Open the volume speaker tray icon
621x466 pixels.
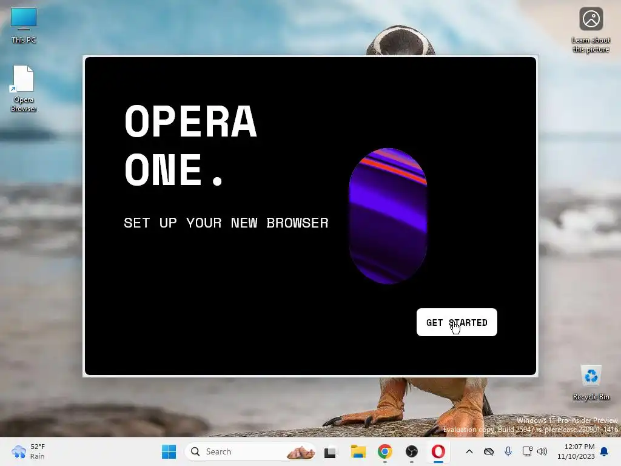coord(542,451)
